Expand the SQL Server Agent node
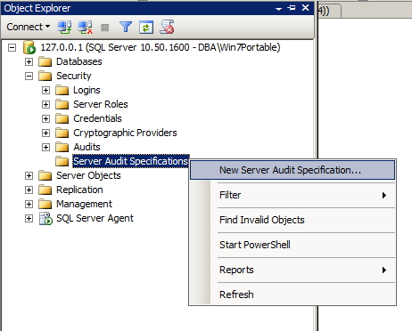This screenshot has height=331, width=412. click(29, 218)
